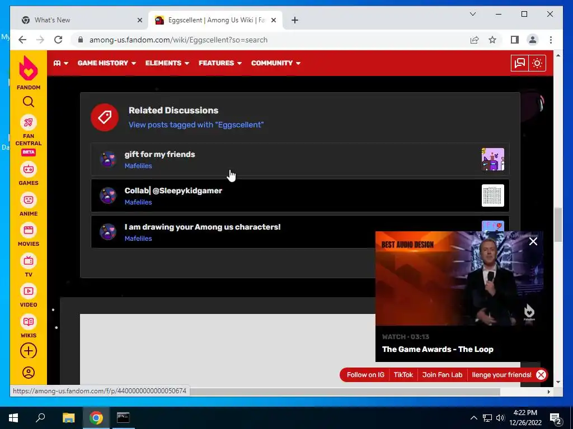
Task: Click the Share this page icon
Action: [475, 40]
